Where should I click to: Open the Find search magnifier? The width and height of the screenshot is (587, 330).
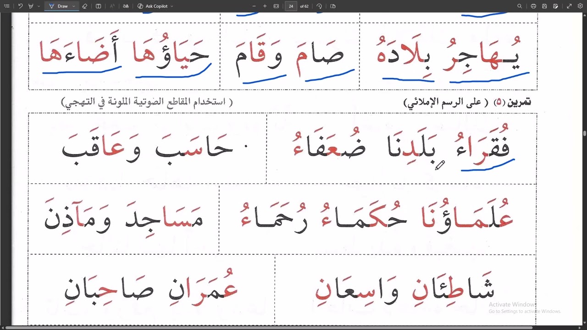coord(520,6)
